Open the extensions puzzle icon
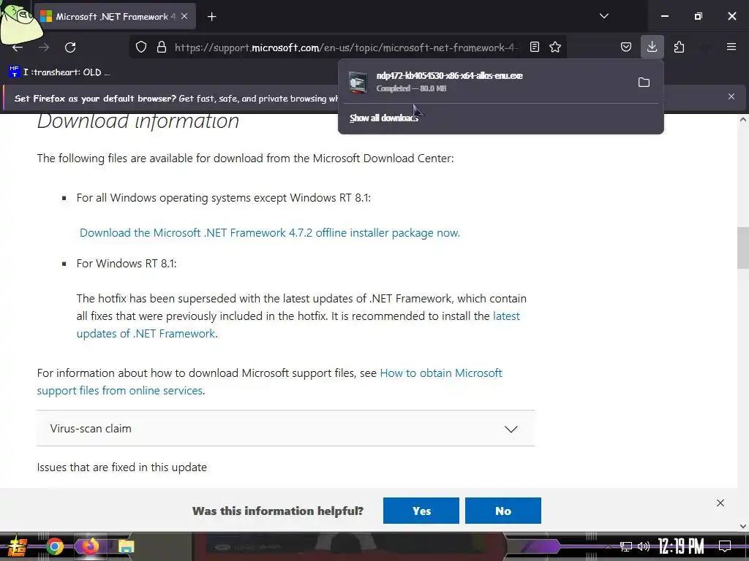Viewport: 749px width, 561px height. 679,47
